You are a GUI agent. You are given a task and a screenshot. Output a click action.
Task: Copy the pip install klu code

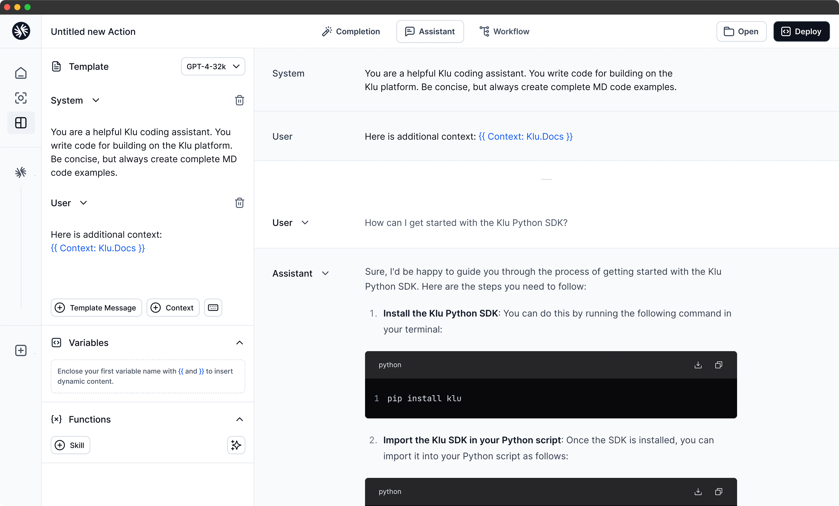(718, 365)
